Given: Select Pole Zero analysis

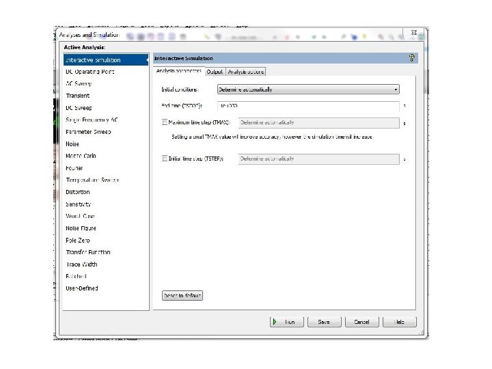Looking at the screenshot, I should 106,241.
